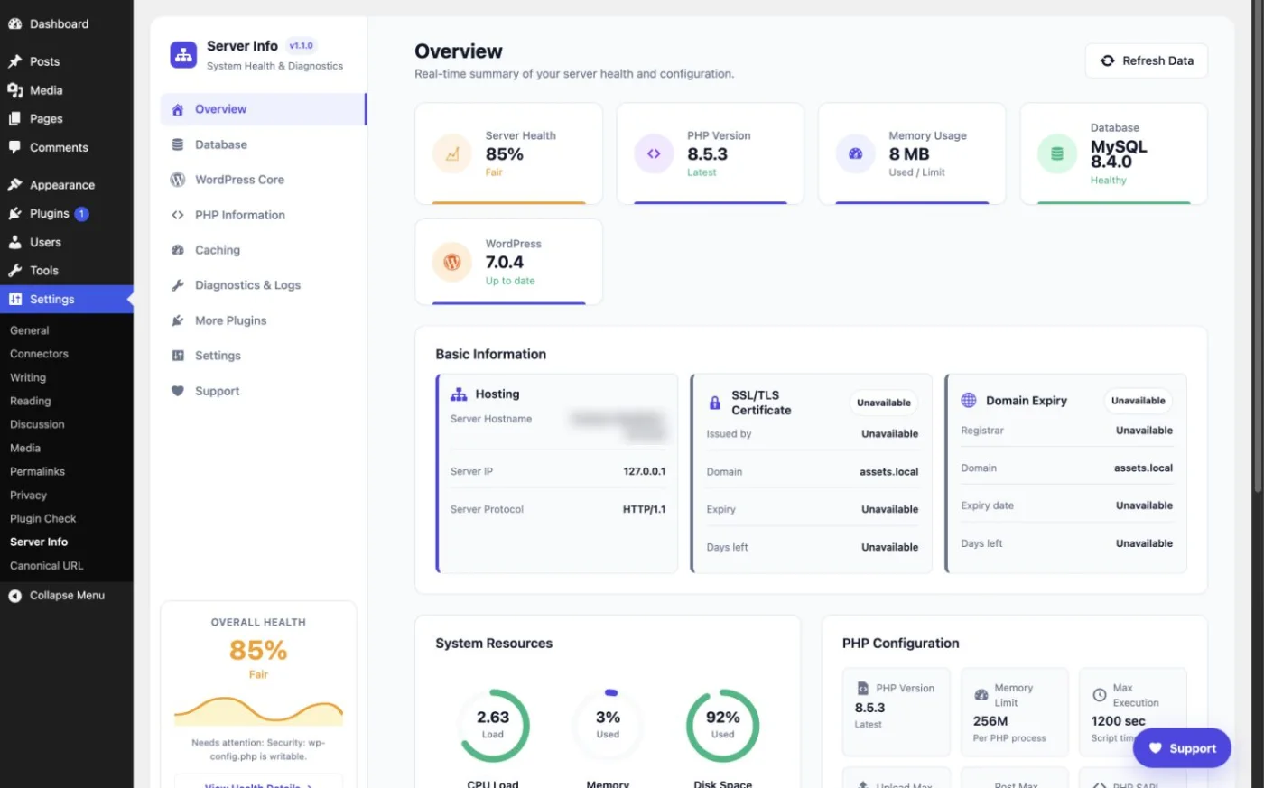The image size is (1264, 788).
Task: Click the Max Execution clock icon
Action: pyautogui.click(x=1099, y=695)
